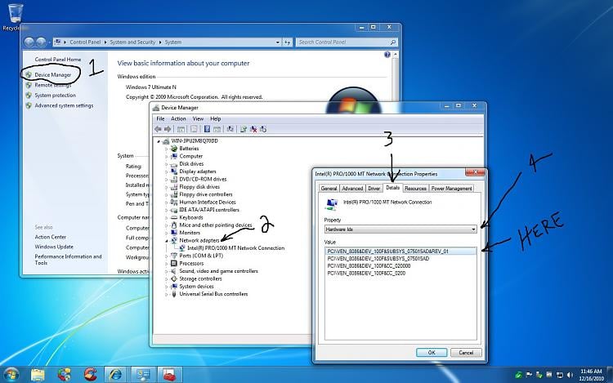Image resolution: width=613 pixels, height=383 pixels.
Task: Expand the Batteries category
Action: pos(166,149)
